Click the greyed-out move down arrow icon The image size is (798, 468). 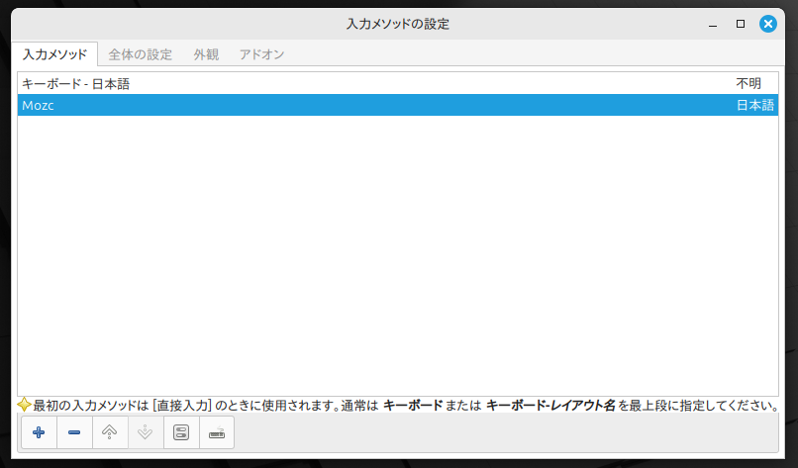(146, 432)
